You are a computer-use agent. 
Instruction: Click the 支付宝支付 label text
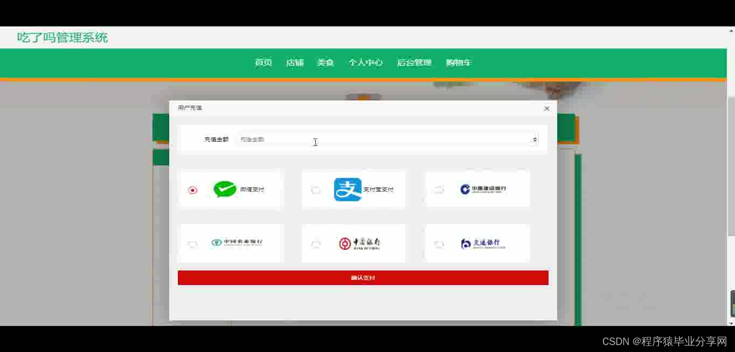[378, 189]
